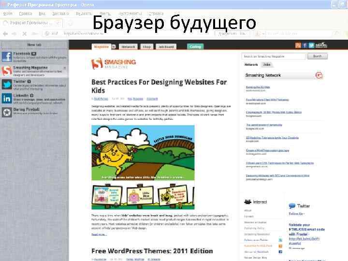Image resolution: width=348 pixels, height=261 pixels.
Task: Stop page loading with the X button
Action: [x=25, y=33]
